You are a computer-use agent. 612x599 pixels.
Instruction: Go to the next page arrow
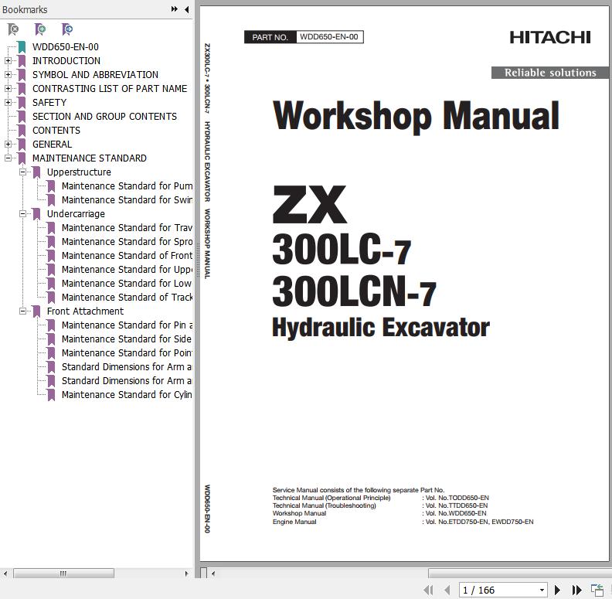557,590
